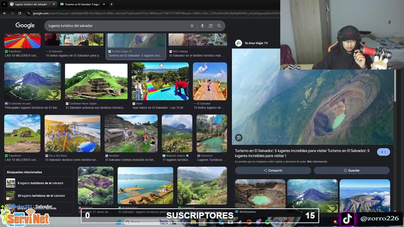Open the Yo Amo Viajar TV source in preview panel

click(256, 43)
